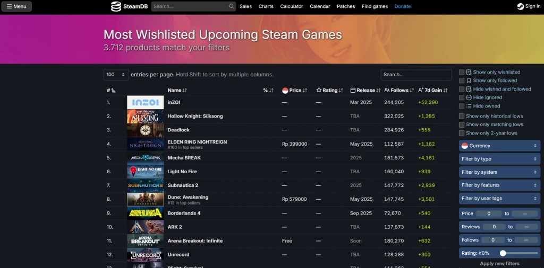
Task: Enable Show only wishlisted checkbox
Action: (462, 72)
